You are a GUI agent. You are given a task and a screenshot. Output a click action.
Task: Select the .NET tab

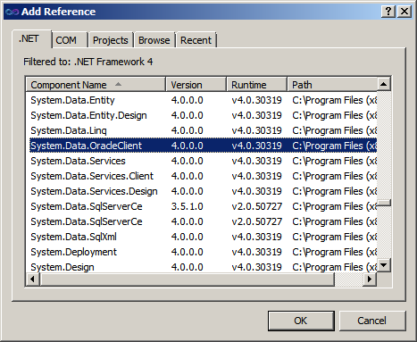click(31, 39)
